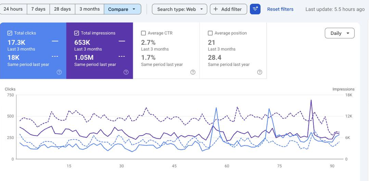The width and height of the screenshot is (369, 181).
Task: Uncheck the Total clicks checkbox
Action: pos(10,33)
